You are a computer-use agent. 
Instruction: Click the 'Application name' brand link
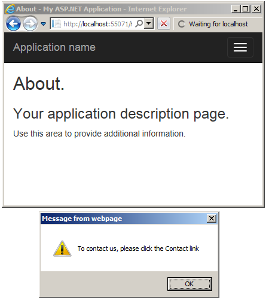(54, 47)
